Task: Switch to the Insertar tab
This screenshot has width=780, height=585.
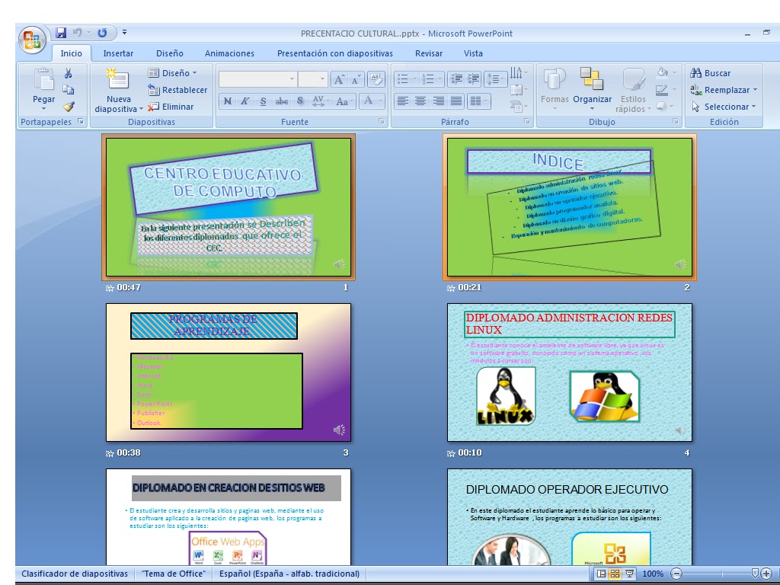Action: tap(118, 53)
